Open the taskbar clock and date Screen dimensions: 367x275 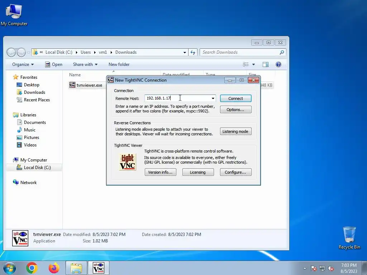(349, 268)
